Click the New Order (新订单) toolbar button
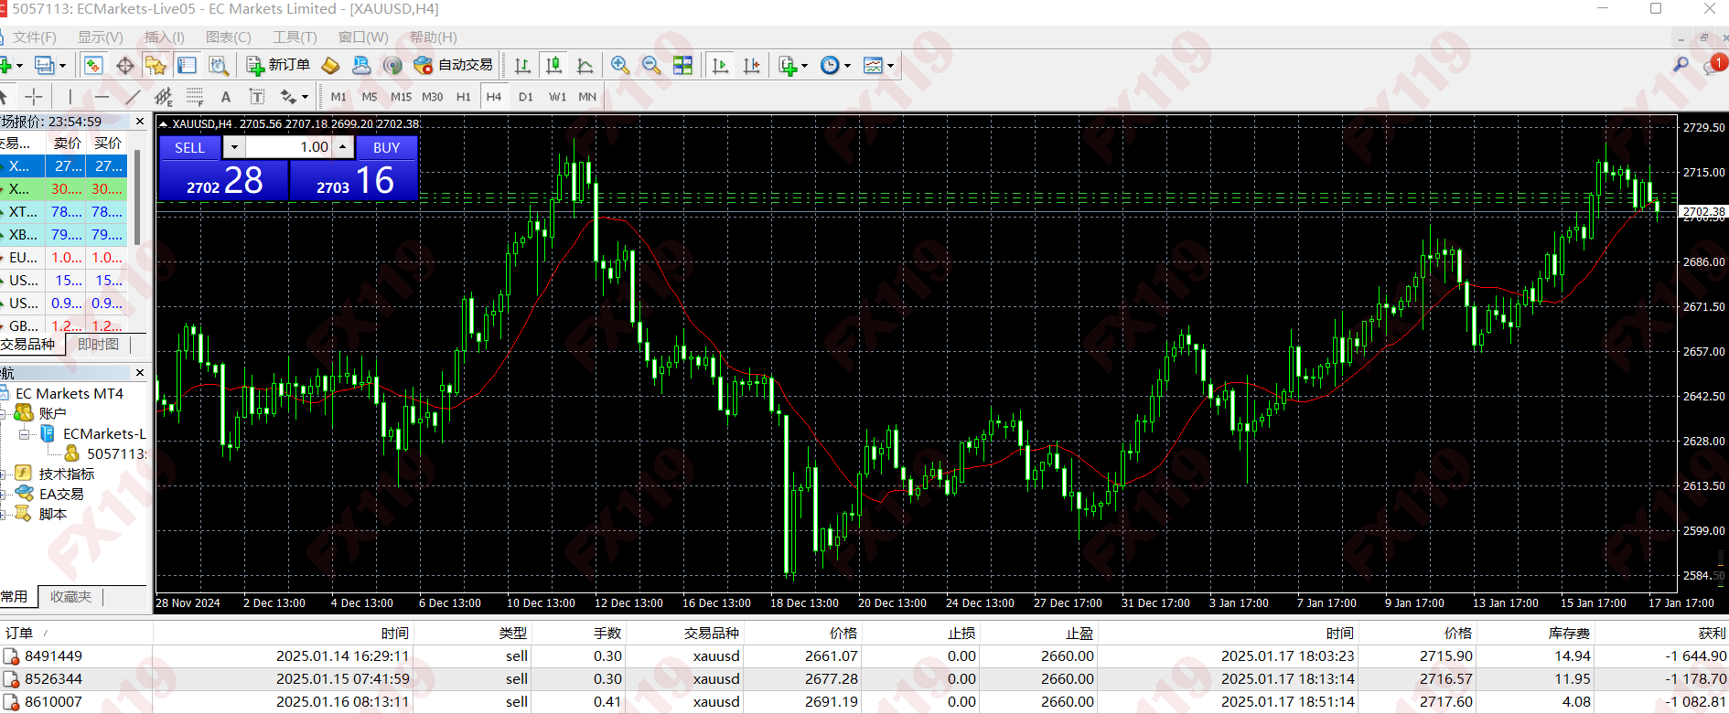This screenshot has width=1729, height=714. point(279,65)
